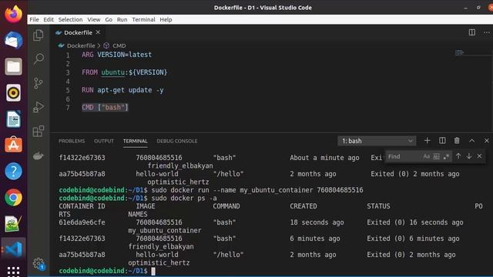Open the Go menu
This screenshot has width=493, height=277.
[109, 19]
